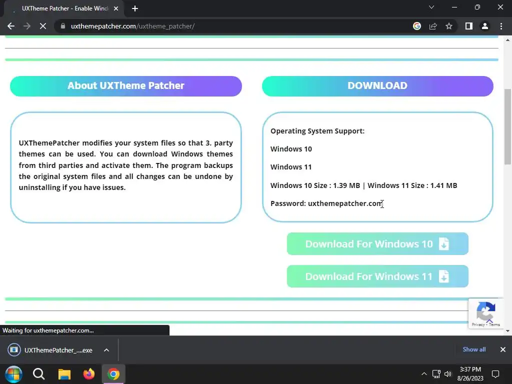Open reCAPTCHA Privacy link

pos(478,324)
